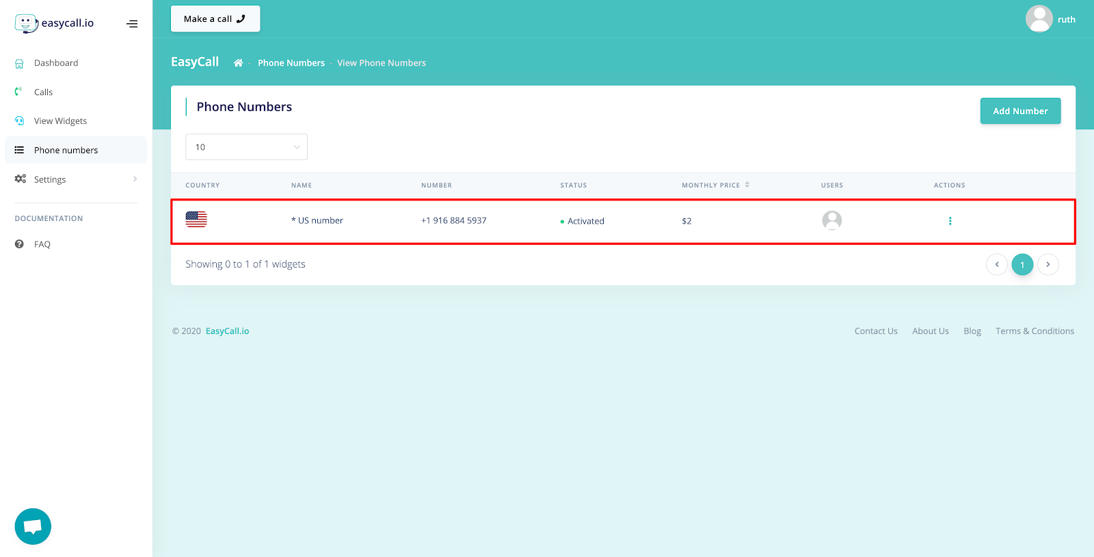
Task: Select pagination page 1
Action: click(1022, 265)
